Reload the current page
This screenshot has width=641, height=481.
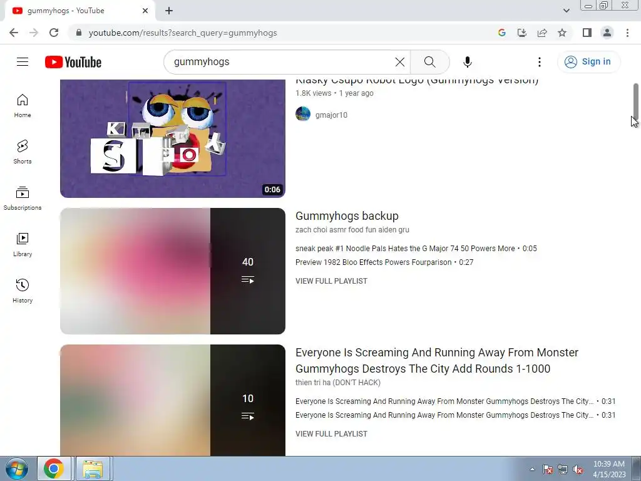[x=54, y=33]
